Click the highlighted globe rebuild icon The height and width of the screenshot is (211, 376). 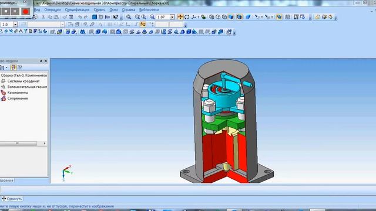(279, 17)
